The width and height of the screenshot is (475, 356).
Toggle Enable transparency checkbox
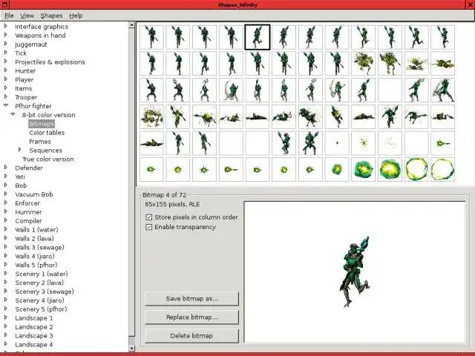tap(148, 227)
